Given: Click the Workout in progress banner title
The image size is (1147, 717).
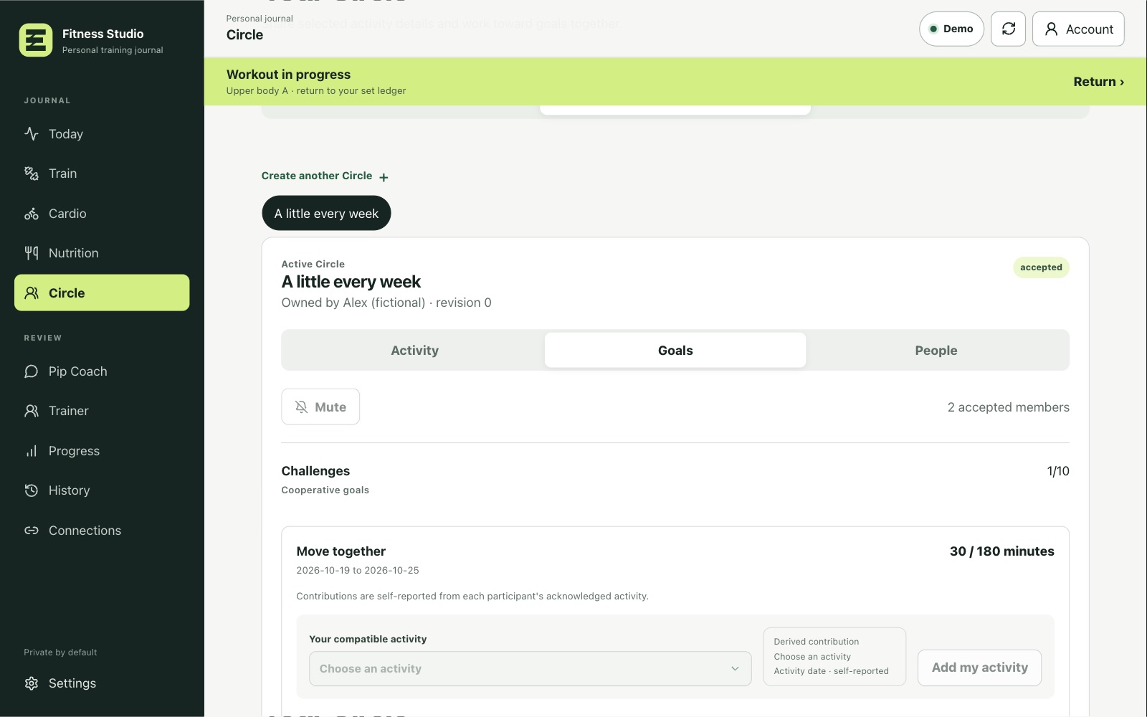Looking at the screenshot, I should tap(288, 75).
